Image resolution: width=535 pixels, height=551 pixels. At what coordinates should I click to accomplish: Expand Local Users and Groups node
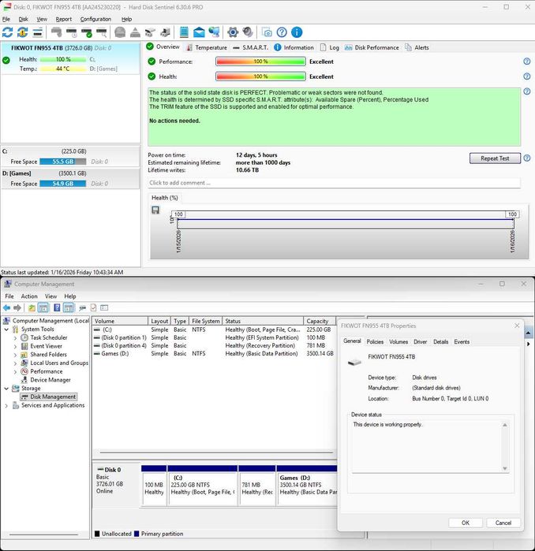pyautogui.click(x=15, y=363)
